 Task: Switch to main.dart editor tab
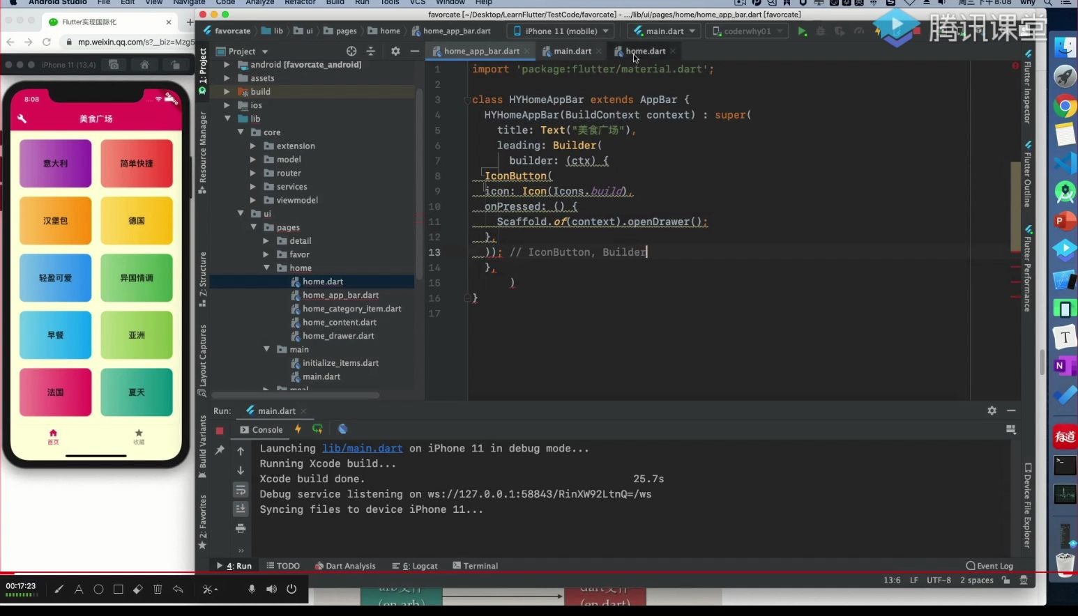572,51
